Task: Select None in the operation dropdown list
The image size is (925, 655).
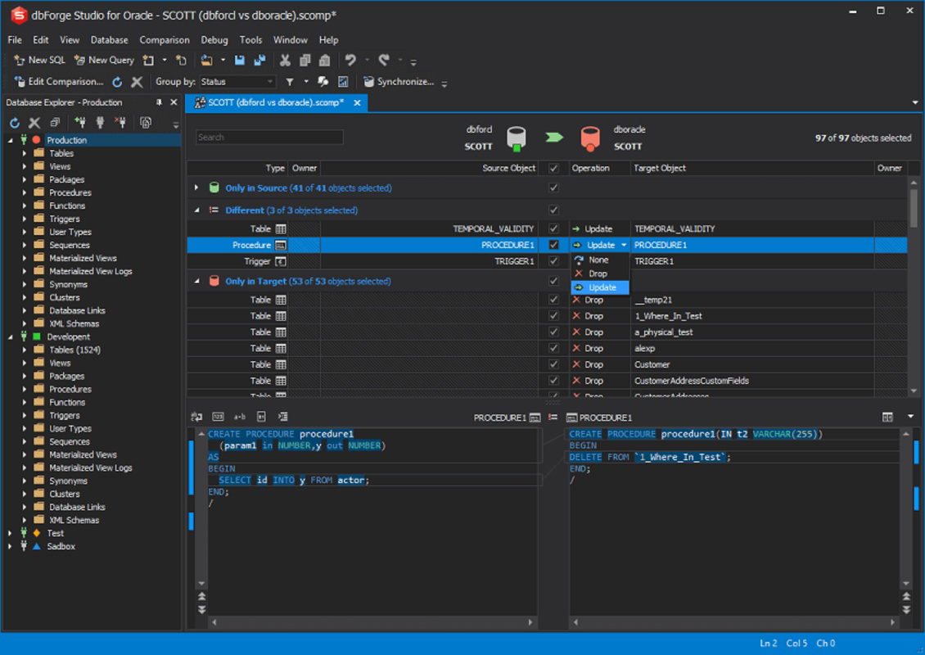Action: coord(599,260)
